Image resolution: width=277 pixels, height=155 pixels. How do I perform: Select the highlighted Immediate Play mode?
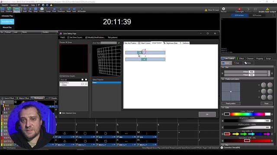[7, 22]
